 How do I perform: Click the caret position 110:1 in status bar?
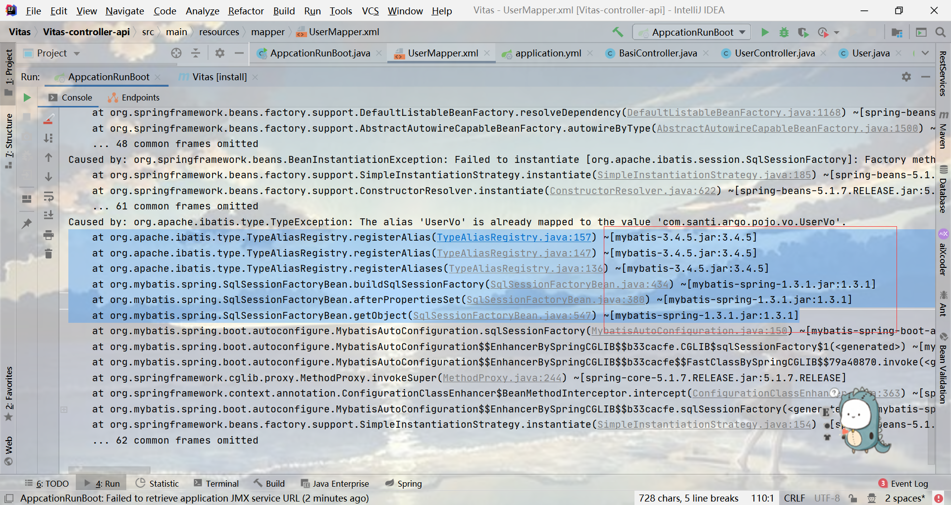pyautogui.click(x=762, y=498)
